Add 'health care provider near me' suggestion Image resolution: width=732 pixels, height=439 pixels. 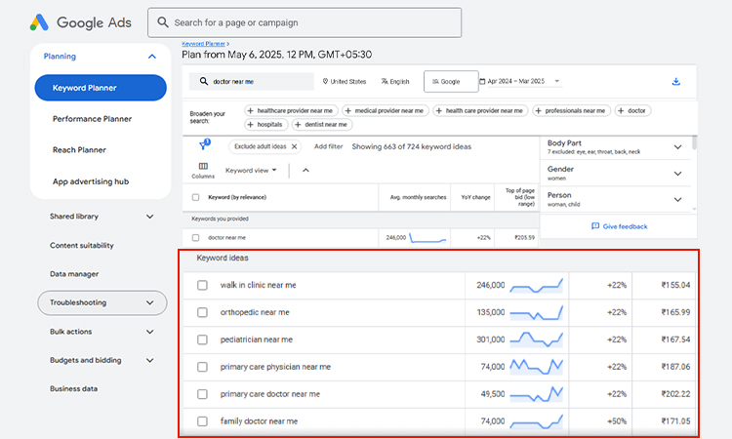pos(480,110)
